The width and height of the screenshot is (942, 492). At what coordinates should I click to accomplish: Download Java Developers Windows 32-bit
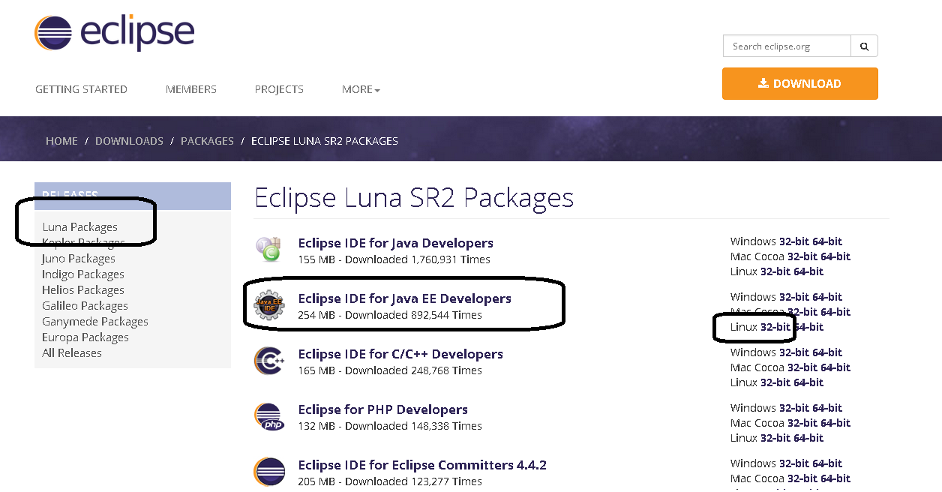coord(794,241)
